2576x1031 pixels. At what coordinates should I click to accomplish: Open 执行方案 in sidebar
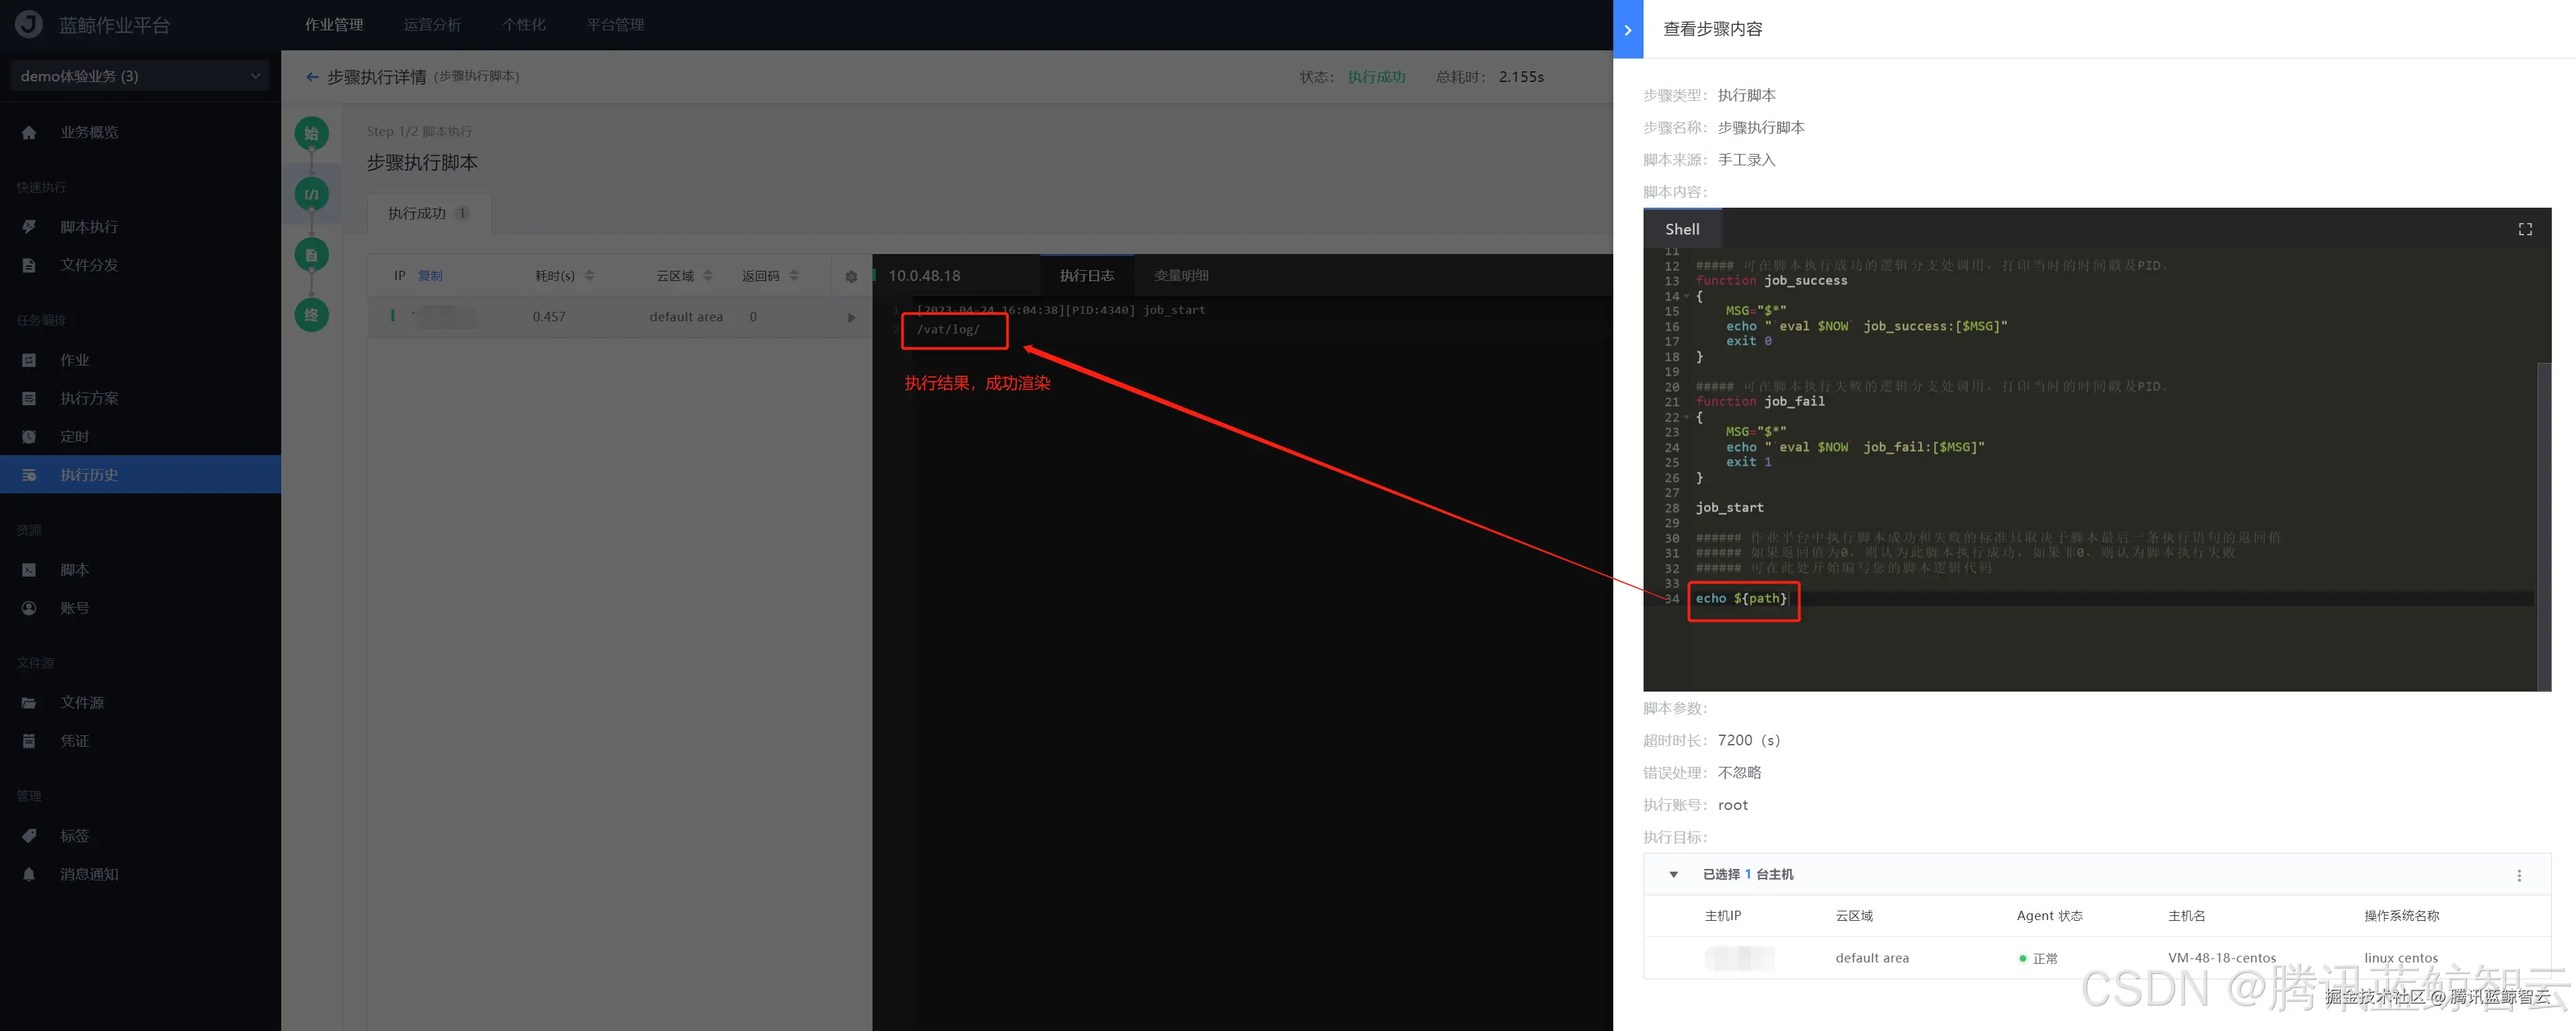pyautogui.click(x=89, y=399)
